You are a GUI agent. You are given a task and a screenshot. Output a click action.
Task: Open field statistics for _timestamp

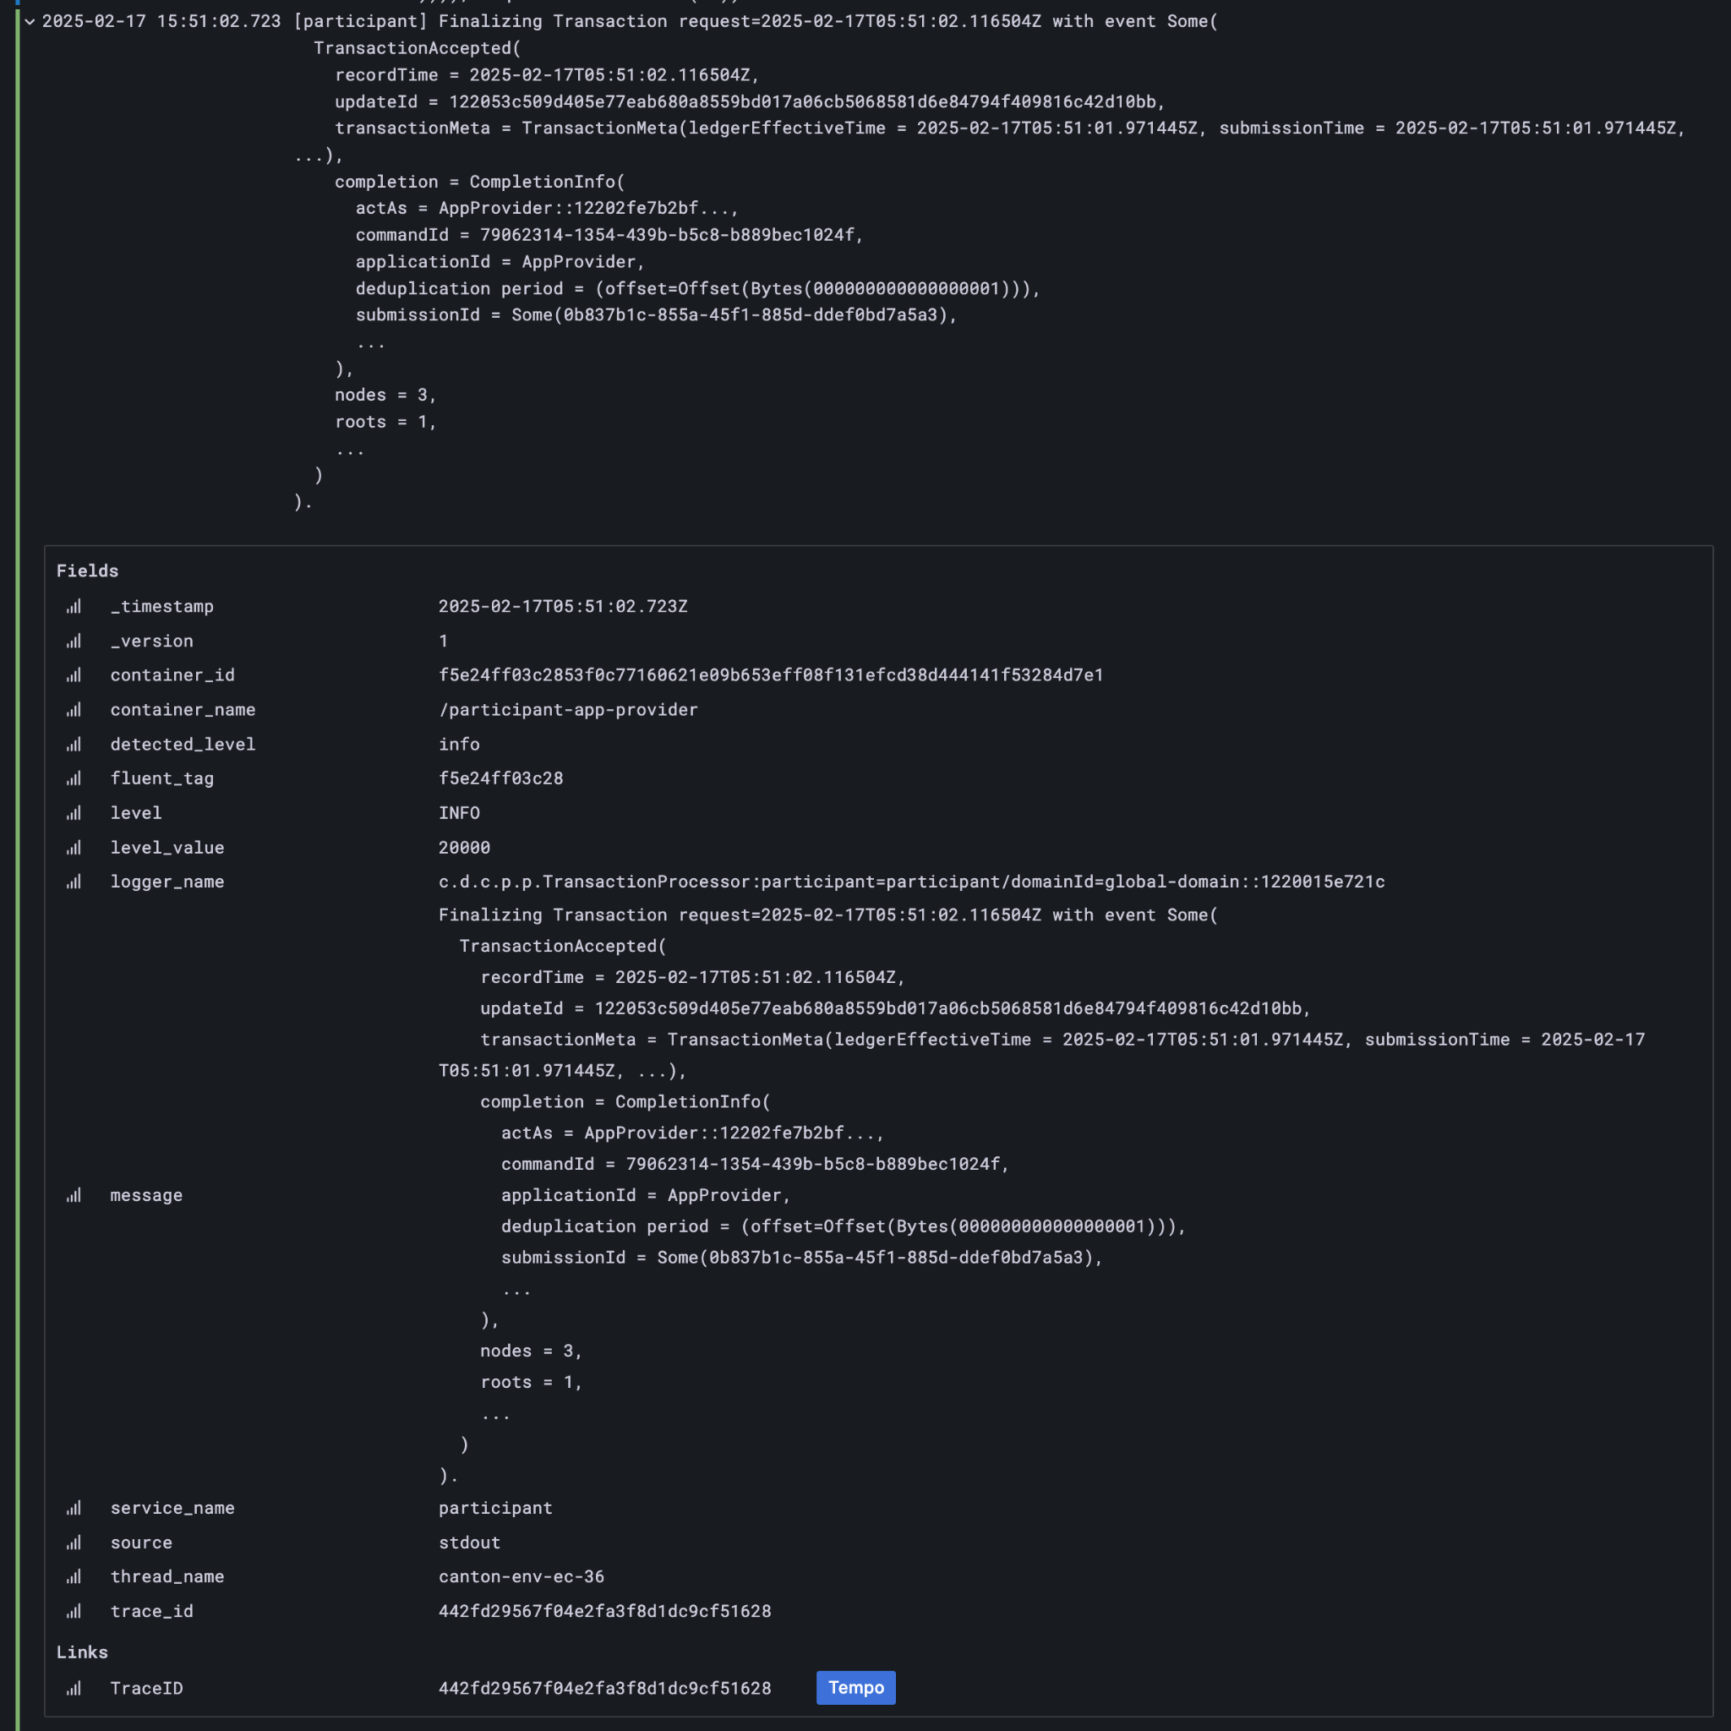point(74,607)
